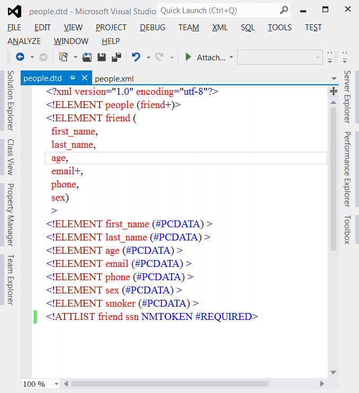This screenshot has height=393, width=359.
Task: Click the Navigate Backward arrow icon
Action: pyautogui.click(x=20, y=57)
